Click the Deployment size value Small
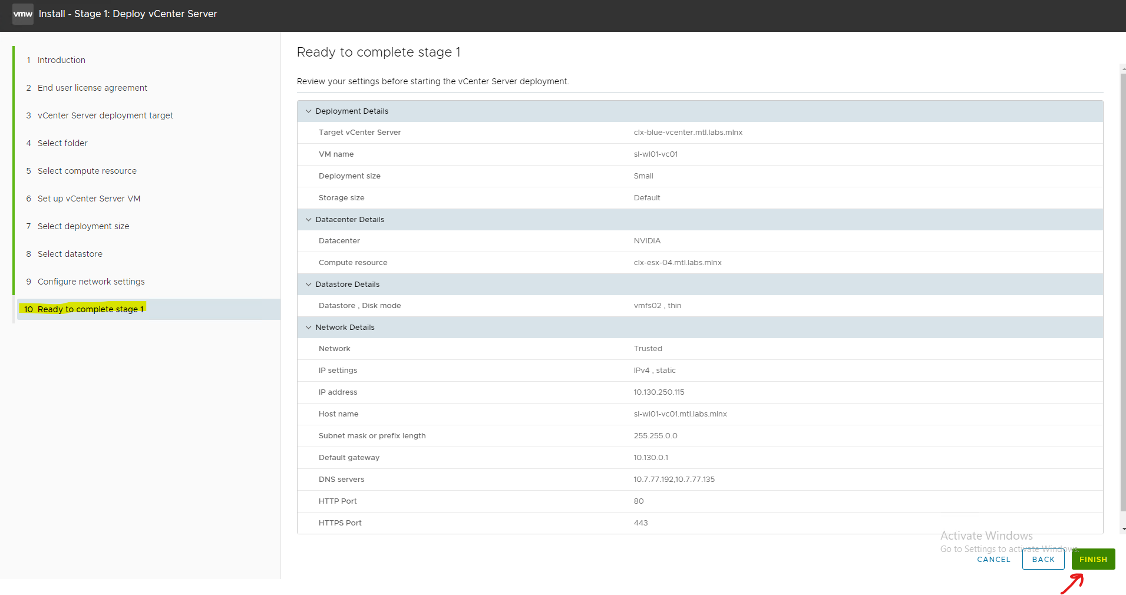Screen dimensions: 1126x595 pyautogui.click(x=643, y=176)
